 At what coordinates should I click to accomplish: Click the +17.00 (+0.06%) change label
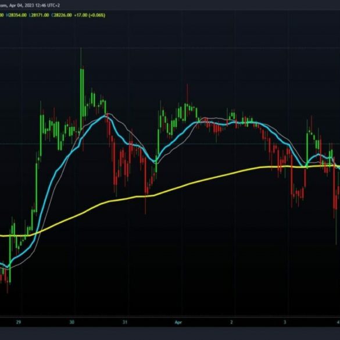[90, 15]
